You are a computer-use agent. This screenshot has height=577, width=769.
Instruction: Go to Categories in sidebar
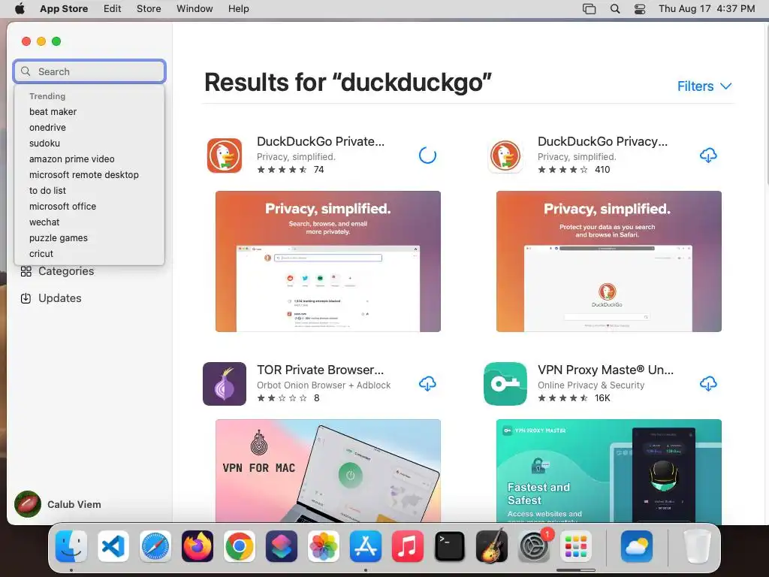pyautogui.click(x=66, y=271)
